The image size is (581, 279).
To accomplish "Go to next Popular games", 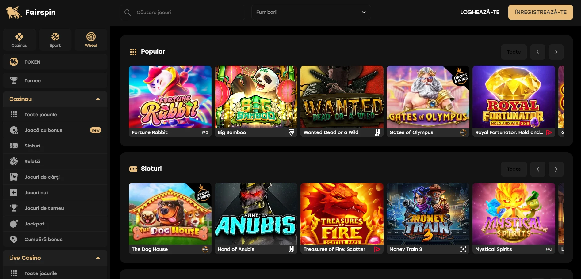I will click(556, 52).
